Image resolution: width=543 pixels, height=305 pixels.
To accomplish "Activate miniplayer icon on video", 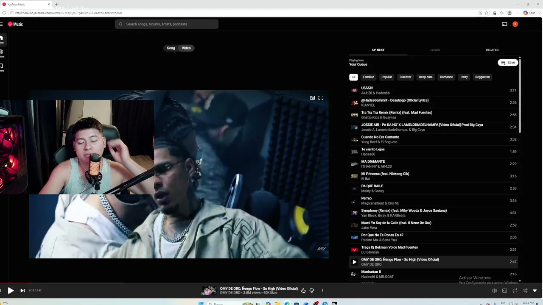I will (x=312, y=98).
